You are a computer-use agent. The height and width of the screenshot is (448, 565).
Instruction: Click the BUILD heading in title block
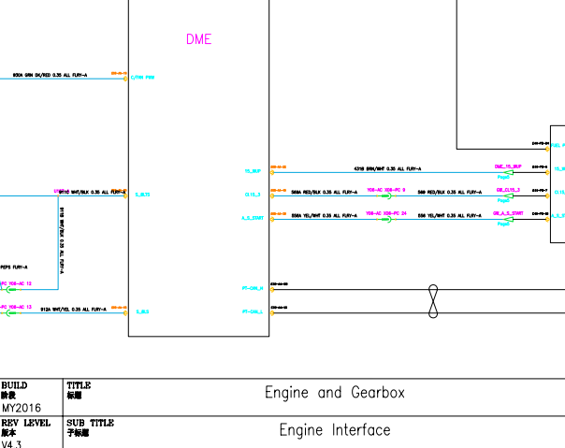tap(14, 385)
